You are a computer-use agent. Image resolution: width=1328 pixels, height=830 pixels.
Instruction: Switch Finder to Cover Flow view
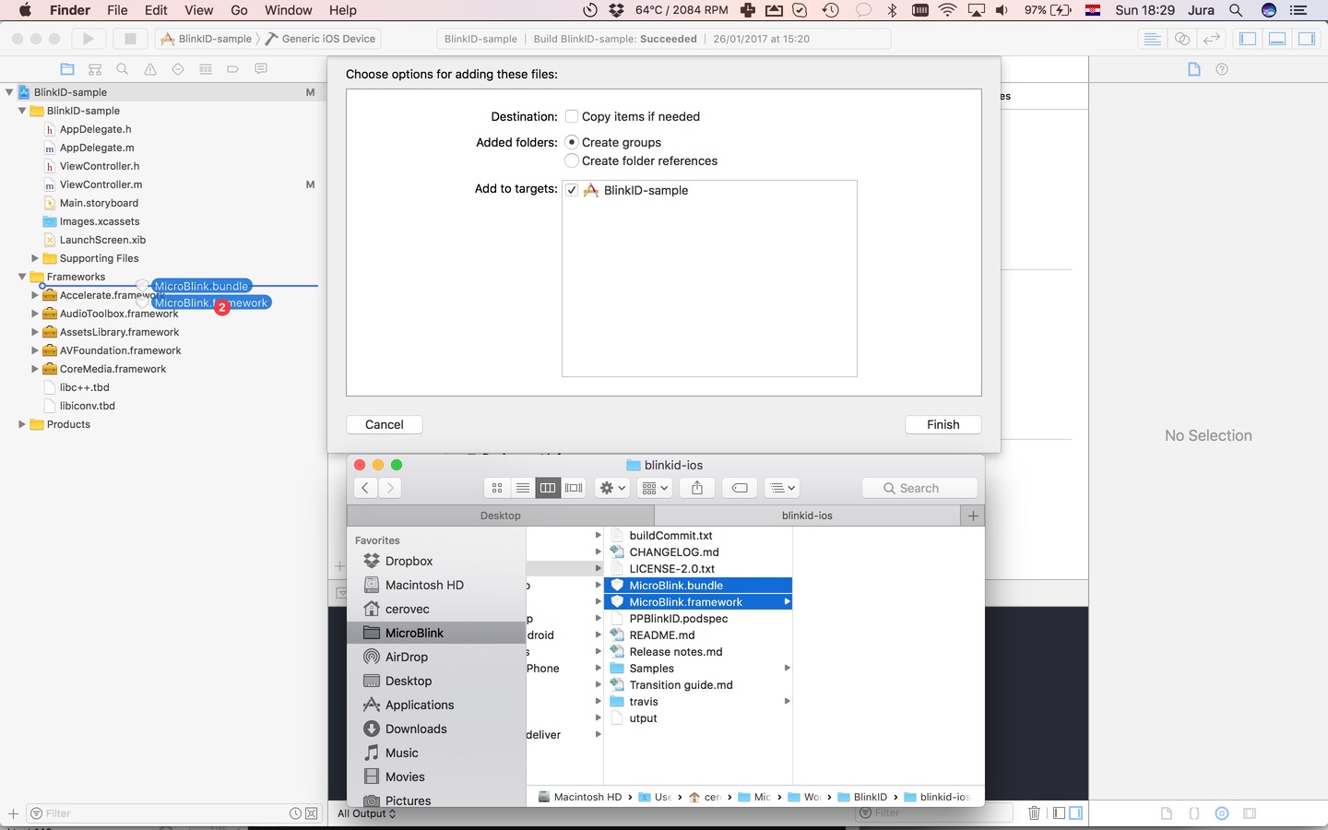point(574,488)
